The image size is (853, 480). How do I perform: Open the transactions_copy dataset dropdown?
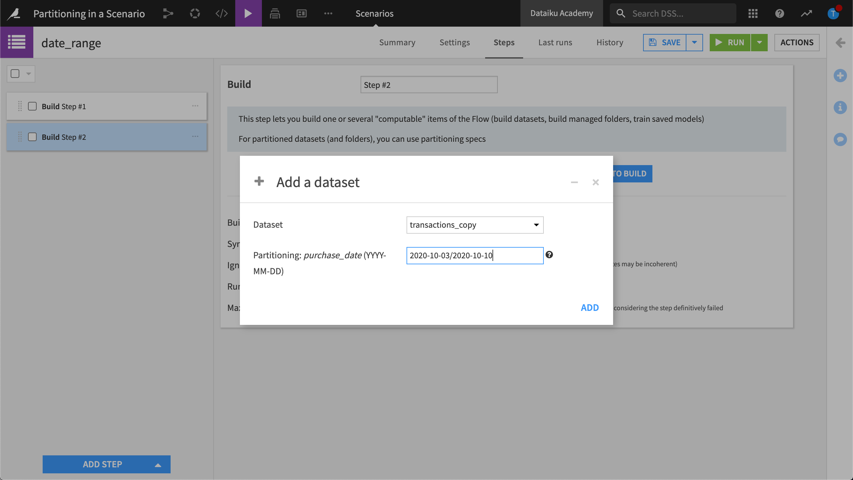point(474,225)
